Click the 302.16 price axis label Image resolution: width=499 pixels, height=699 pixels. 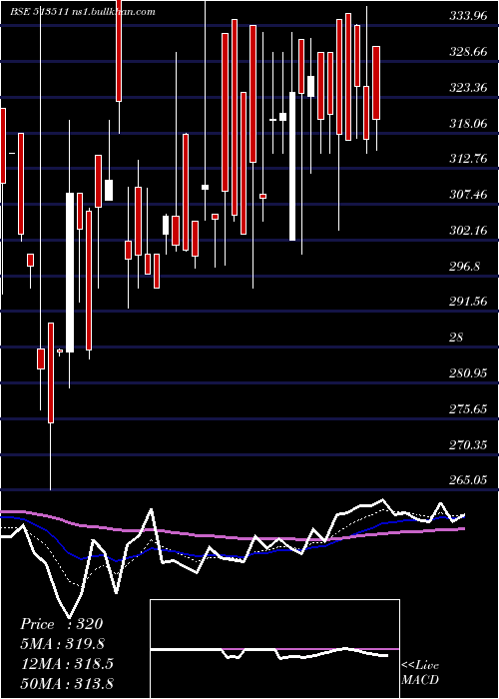468,231
